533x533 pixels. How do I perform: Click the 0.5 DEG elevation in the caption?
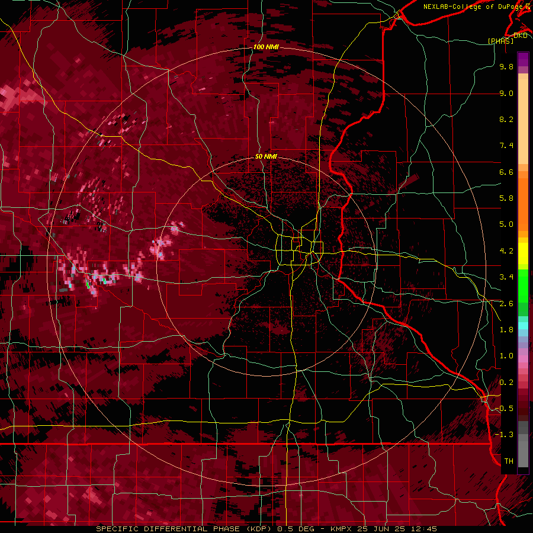(x=296, y=529)
